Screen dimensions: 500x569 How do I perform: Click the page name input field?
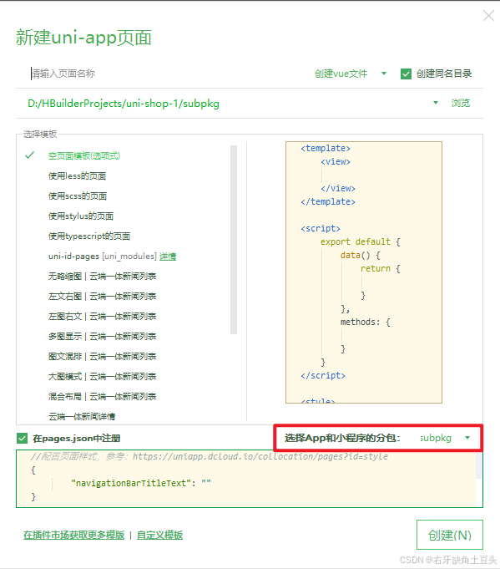(x=163, y=74)
